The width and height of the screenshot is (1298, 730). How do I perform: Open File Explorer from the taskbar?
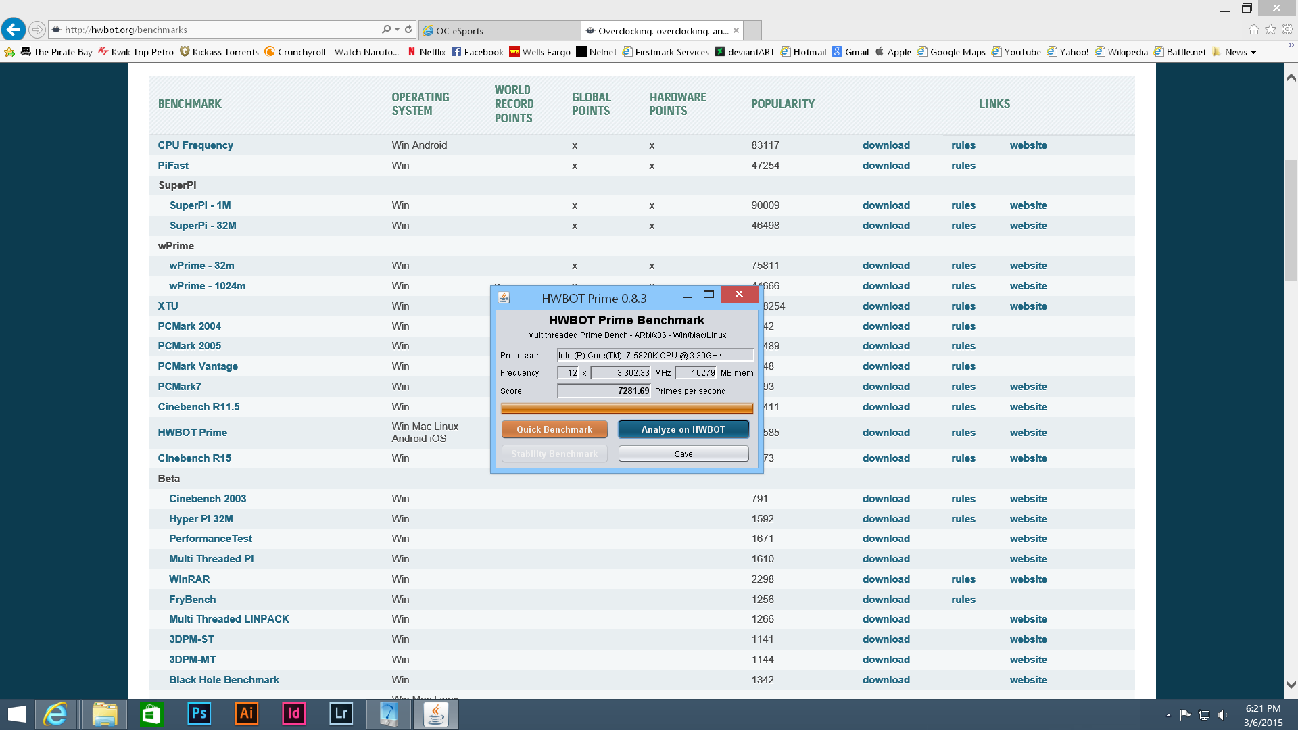pyautogui.click(x=104, y=714)
